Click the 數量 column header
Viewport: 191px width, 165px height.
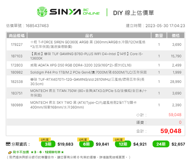coord(159,35)
